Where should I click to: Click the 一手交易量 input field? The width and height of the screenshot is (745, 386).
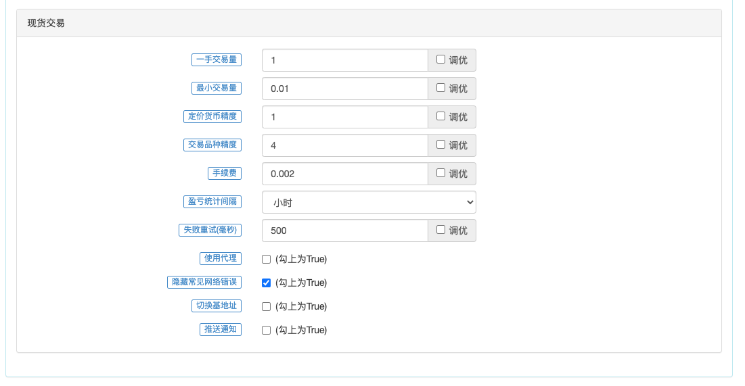(344, 60)
